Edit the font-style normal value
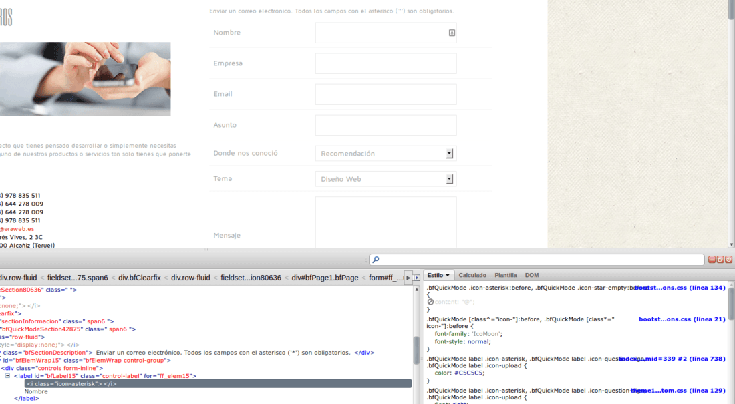Screen dimensions: 735x404 (478, 342)
